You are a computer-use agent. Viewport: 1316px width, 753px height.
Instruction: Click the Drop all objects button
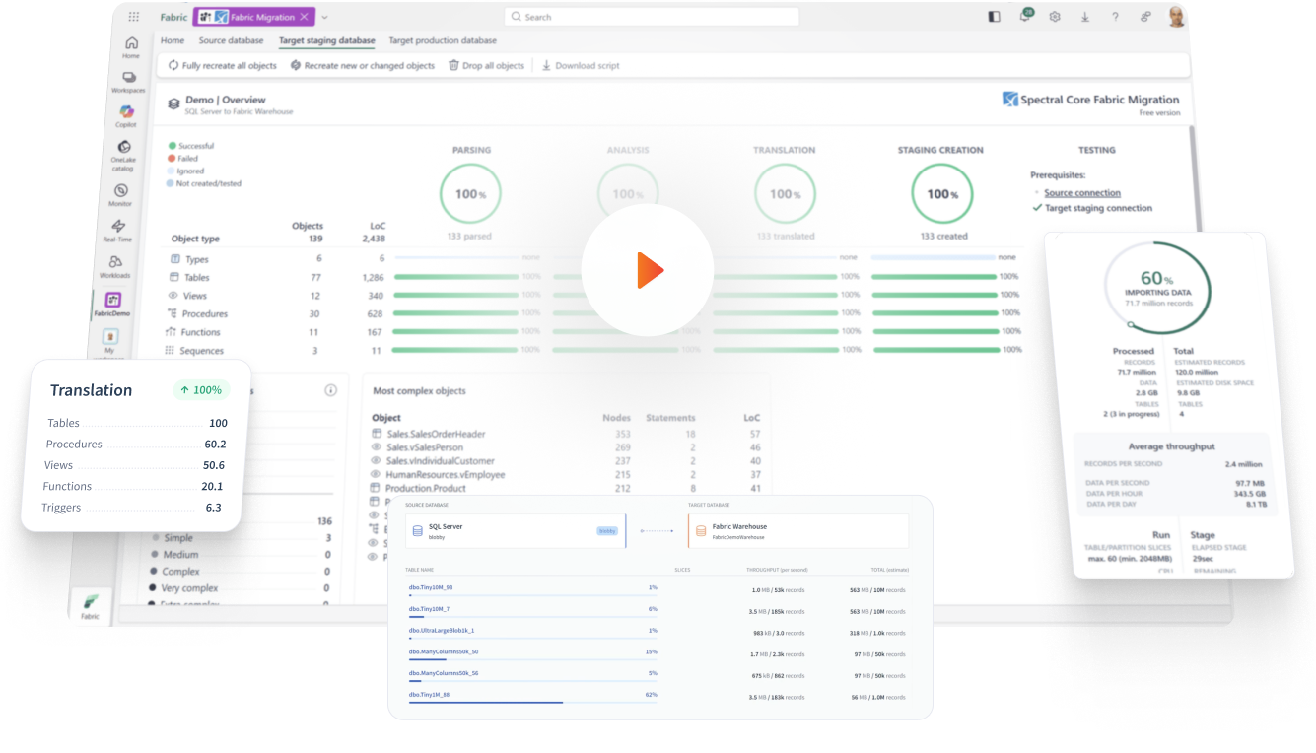tap(486, 66)
